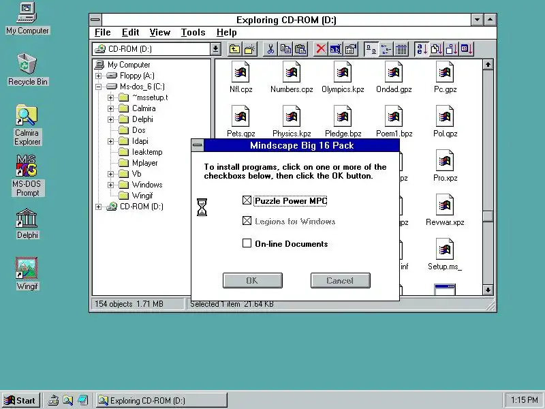545x409 pixels.
Task: Switch to small icons list view
Action: 386,49
